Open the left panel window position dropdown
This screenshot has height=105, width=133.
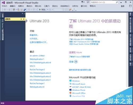click(24, 14)
